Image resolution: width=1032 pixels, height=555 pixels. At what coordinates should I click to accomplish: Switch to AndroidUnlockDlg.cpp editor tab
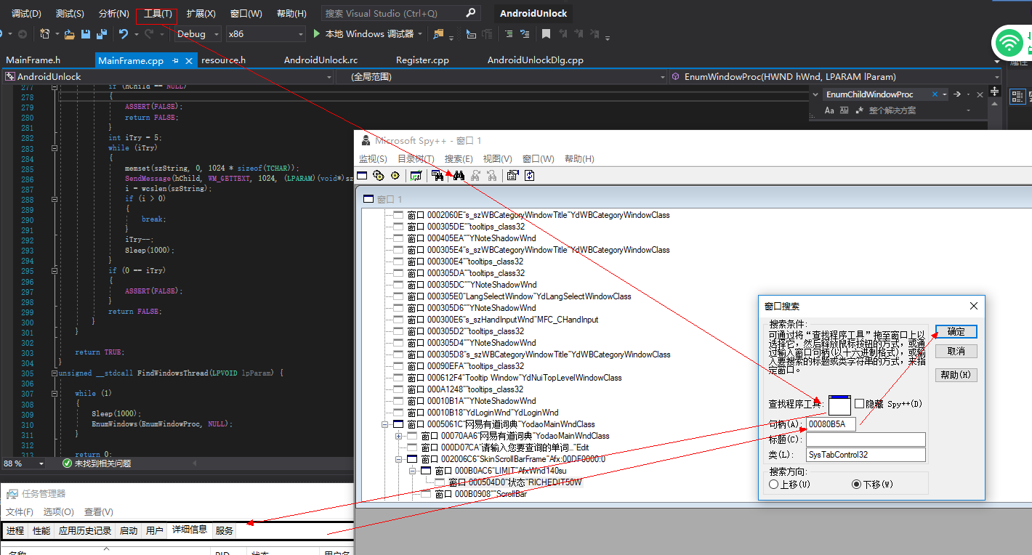click(x=536, y=60)
